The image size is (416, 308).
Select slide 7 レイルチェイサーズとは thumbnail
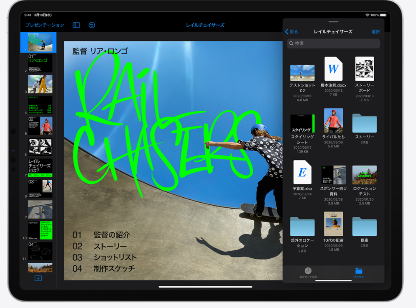pos(40,168)
